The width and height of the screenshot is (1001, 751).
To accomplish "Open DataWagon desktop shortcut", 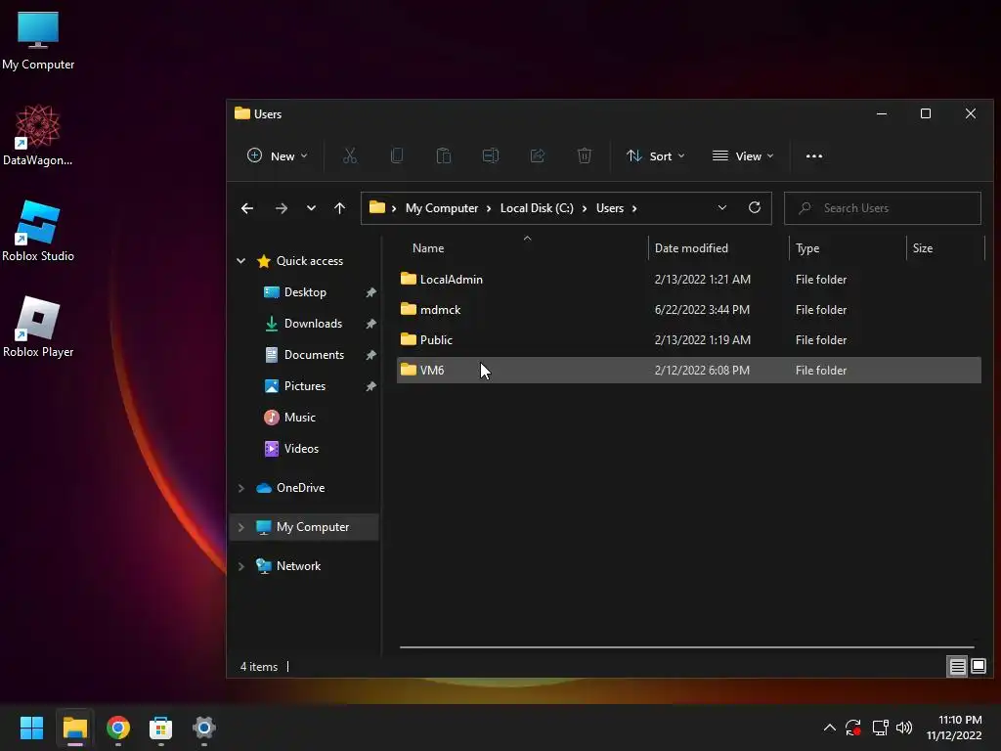I will click(38, 135).
